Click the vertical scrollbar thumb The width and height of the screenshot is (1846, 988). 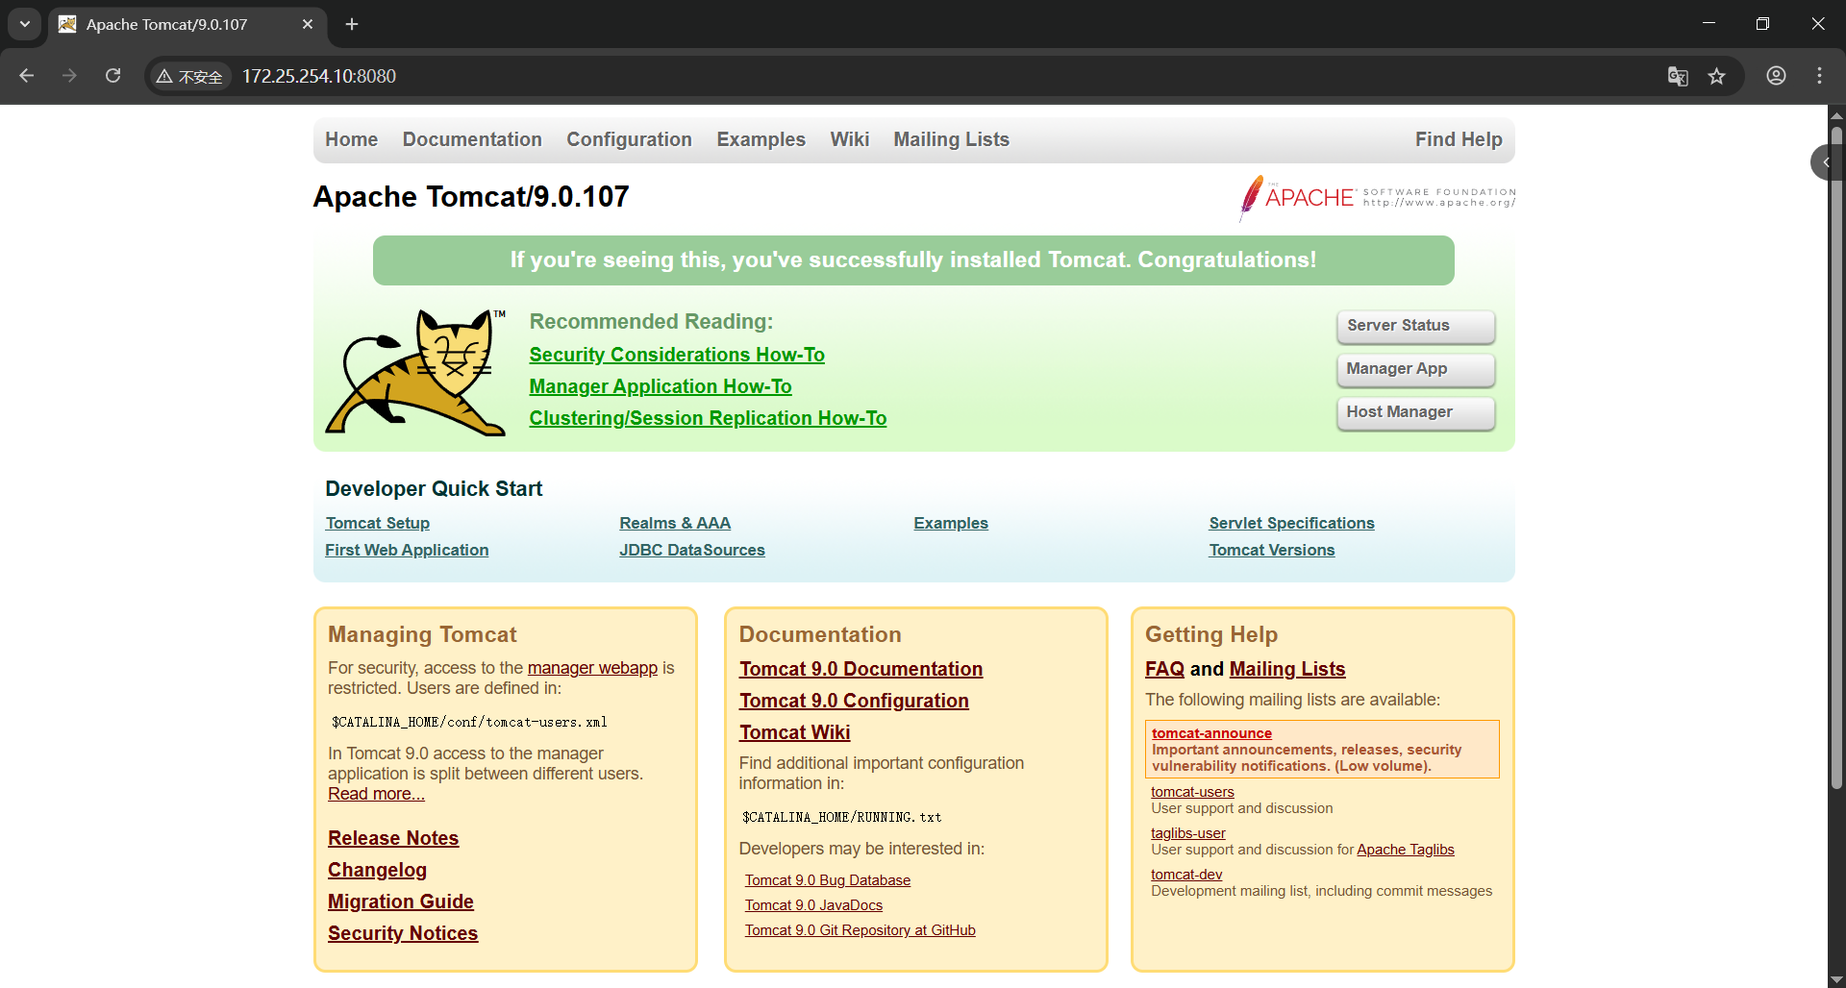[x=1836, y=457]
